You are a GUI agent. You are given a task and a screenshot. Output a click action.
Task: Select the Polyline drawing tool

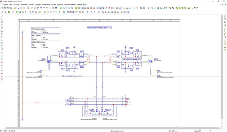pyautogui.click(x=2, y=19)
